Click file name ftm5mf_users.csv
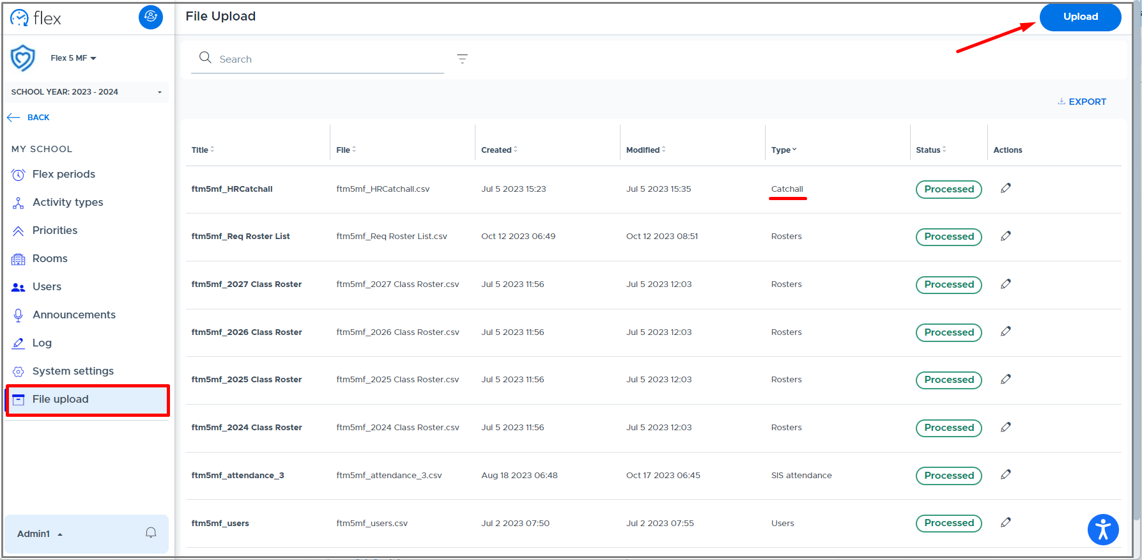 click(372, 523)
